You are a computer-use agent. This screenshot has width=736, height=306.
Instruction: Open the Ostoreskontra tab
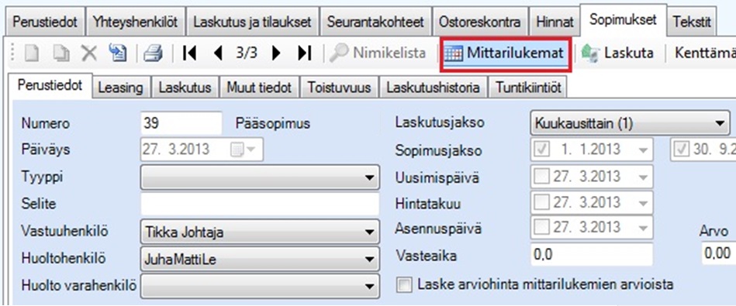coord(479,22)
